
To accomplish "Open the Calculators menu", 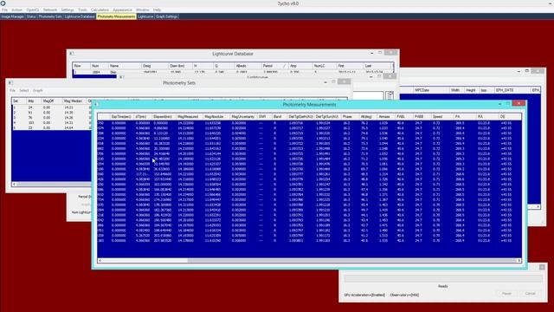I will point(100,10).
